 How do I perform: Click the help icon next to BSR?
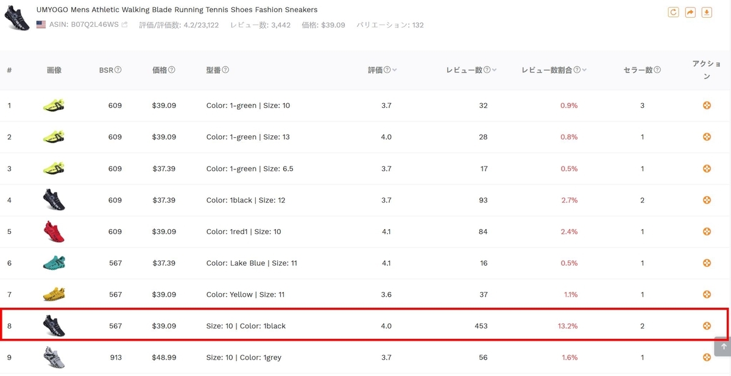click(118, 70)
